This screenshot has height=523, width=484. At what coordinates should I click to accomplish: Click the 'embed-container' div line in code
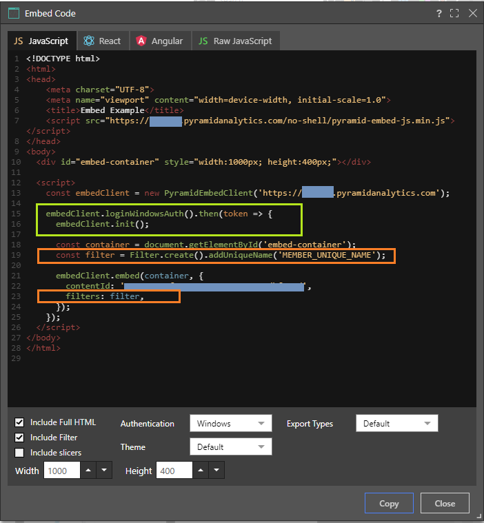[x=203, y=162]
